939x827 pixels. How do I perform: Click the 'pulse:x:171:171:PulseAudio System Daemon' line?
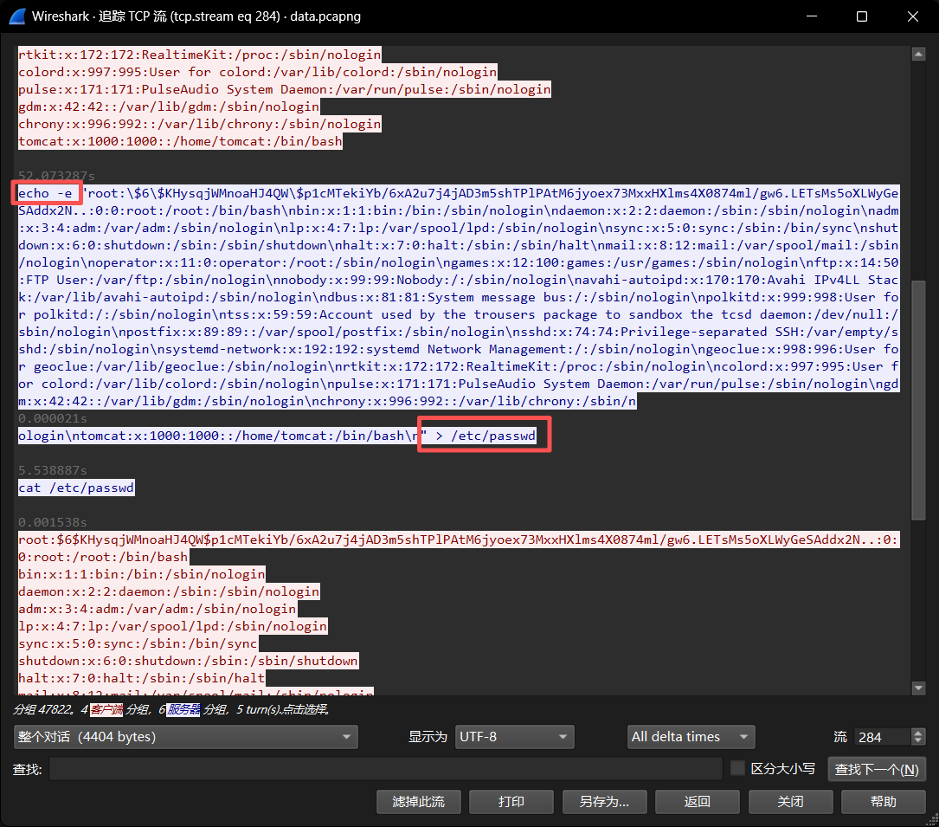pos(285,88)
